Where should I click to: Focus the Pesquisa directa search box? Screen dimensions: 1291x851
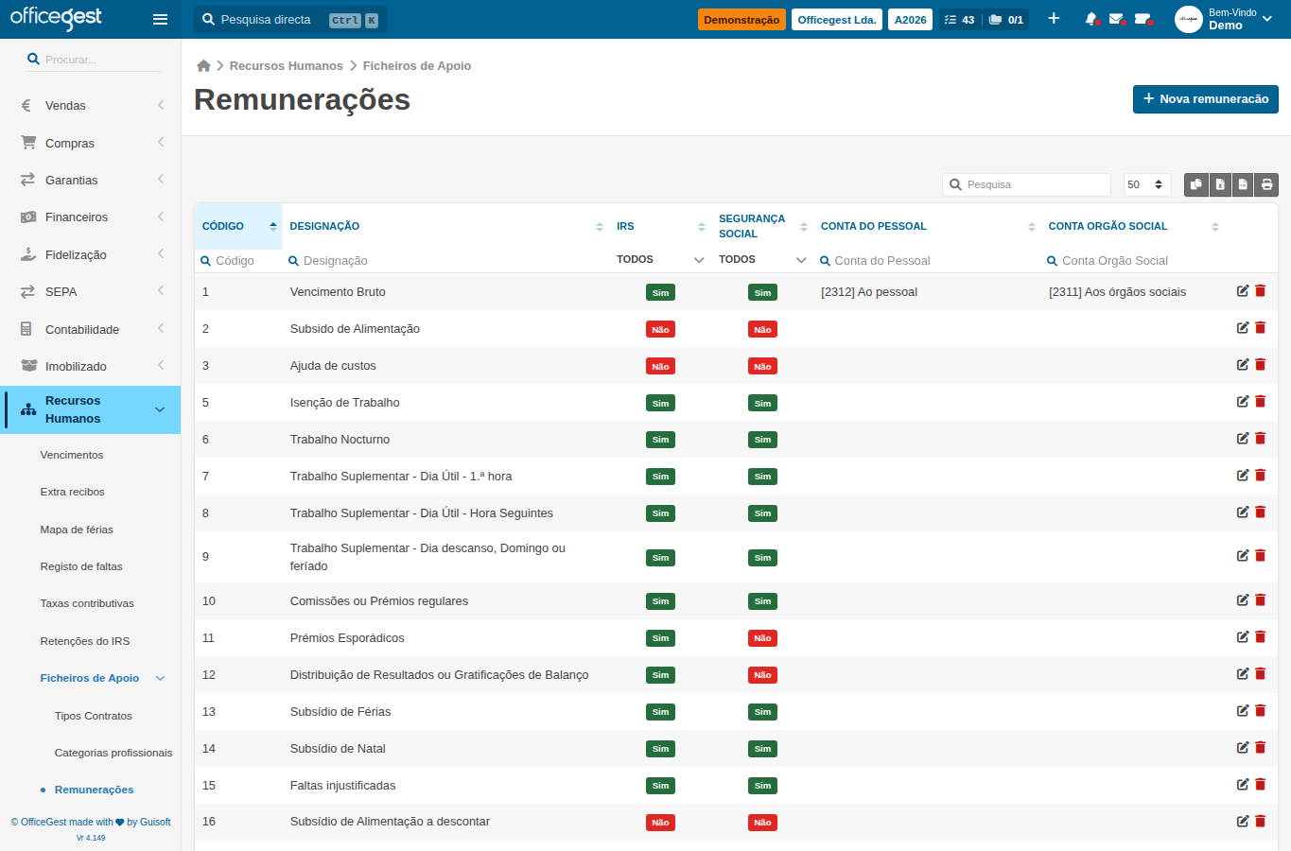click(x=290, y=19)
